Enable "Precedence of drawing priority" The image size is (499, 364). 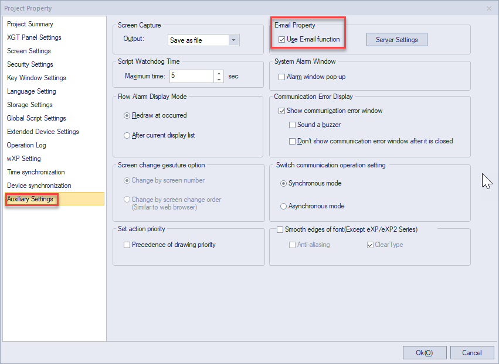127,245
